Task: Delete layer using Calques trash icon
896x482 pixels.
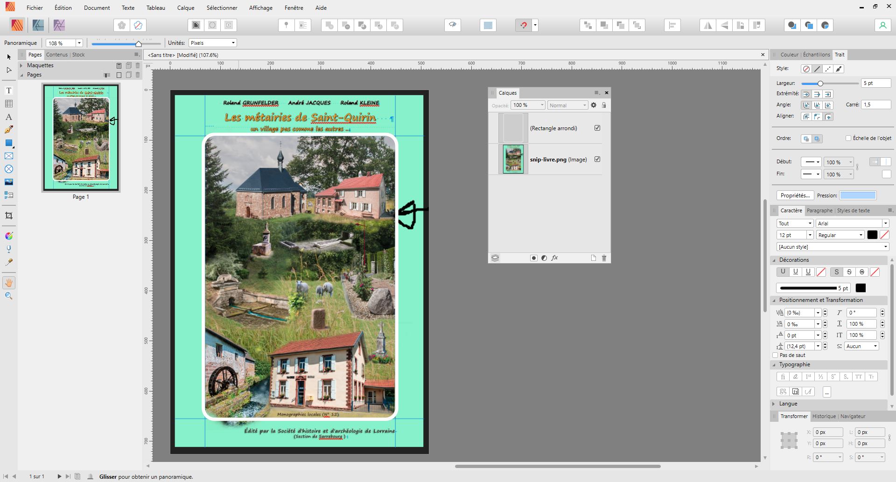Action: pyautogui.click(x=604, y=258)
